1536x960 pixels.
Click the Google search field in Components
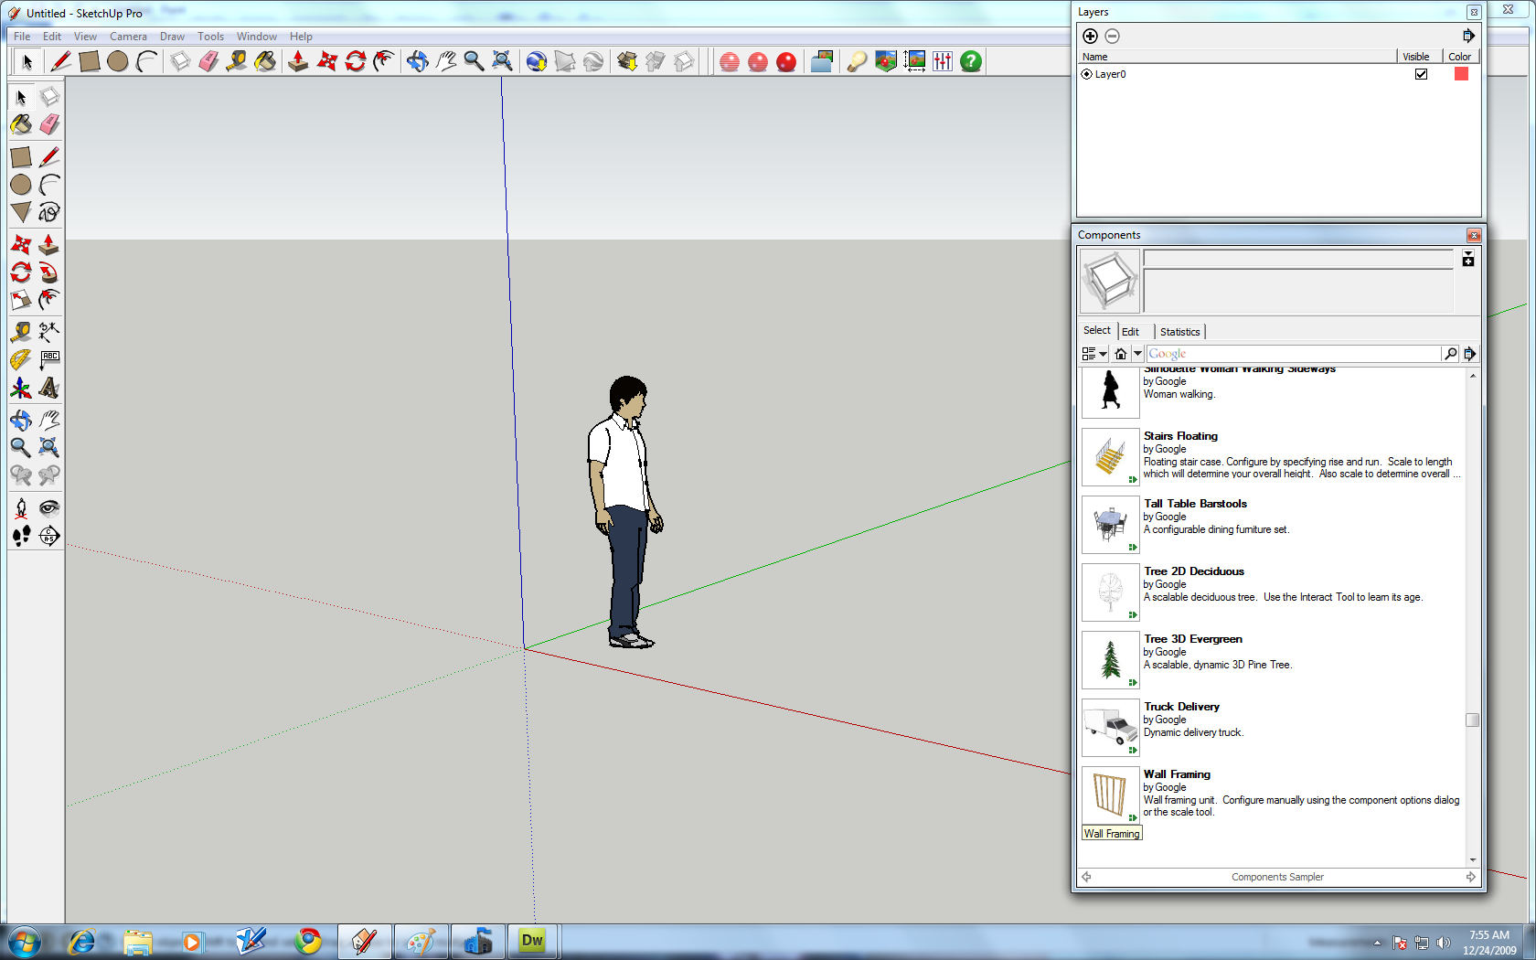point(1294,354)
